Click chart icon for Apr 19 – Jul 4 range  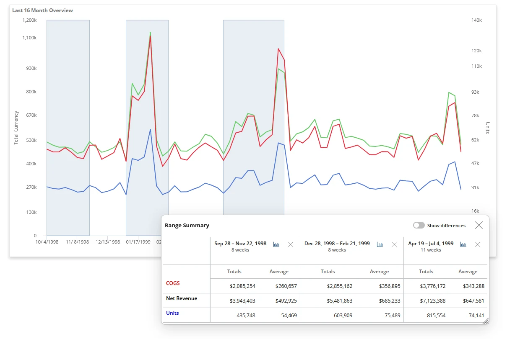[x=463, y=244]
